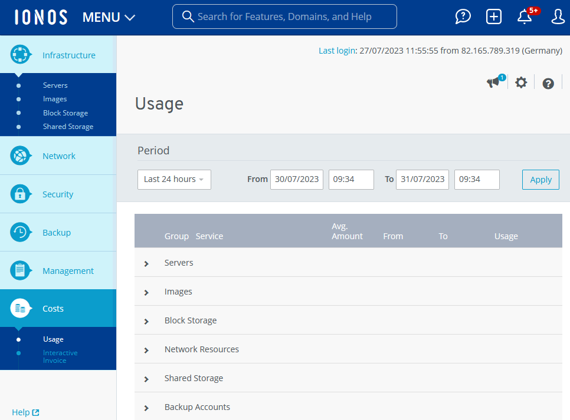Open the Security sidebar section

58,194
